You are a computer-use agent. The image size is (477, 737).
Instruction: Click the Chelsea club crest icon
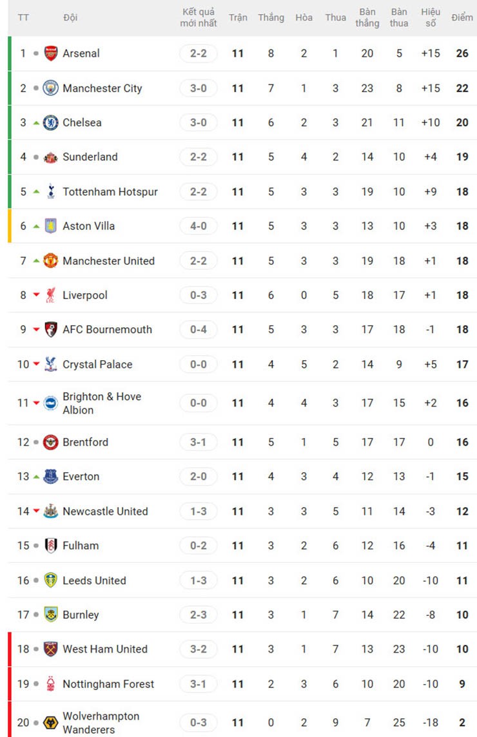(x=51, y=122)
